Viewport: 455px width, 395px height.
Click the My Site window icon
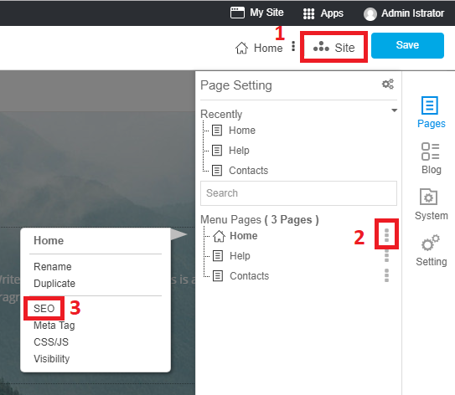[237, 13]
